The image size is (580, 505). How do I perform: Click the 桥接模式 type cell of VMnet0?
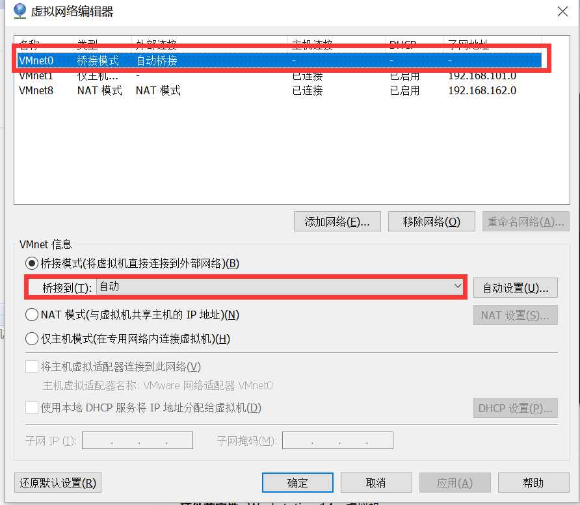click(98, 60)
